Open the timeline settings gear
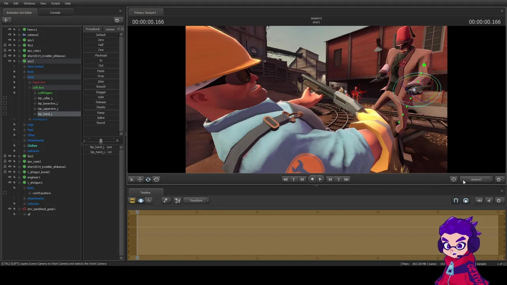The width and height of the screenshot is (507, 285). (499, 201)
